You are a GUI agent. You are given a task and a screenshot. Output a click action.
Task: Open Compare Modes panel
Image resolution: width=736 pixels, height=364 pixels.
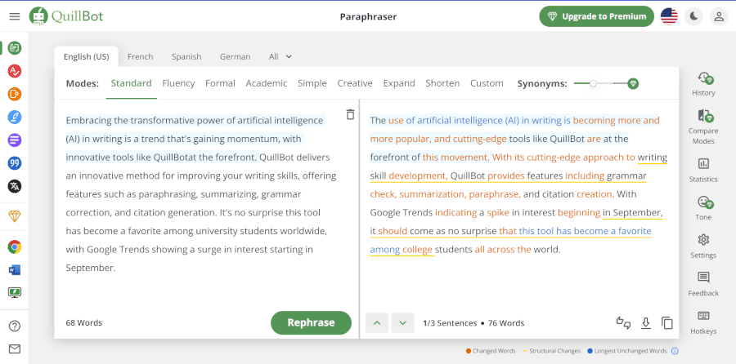click(703, 127)
